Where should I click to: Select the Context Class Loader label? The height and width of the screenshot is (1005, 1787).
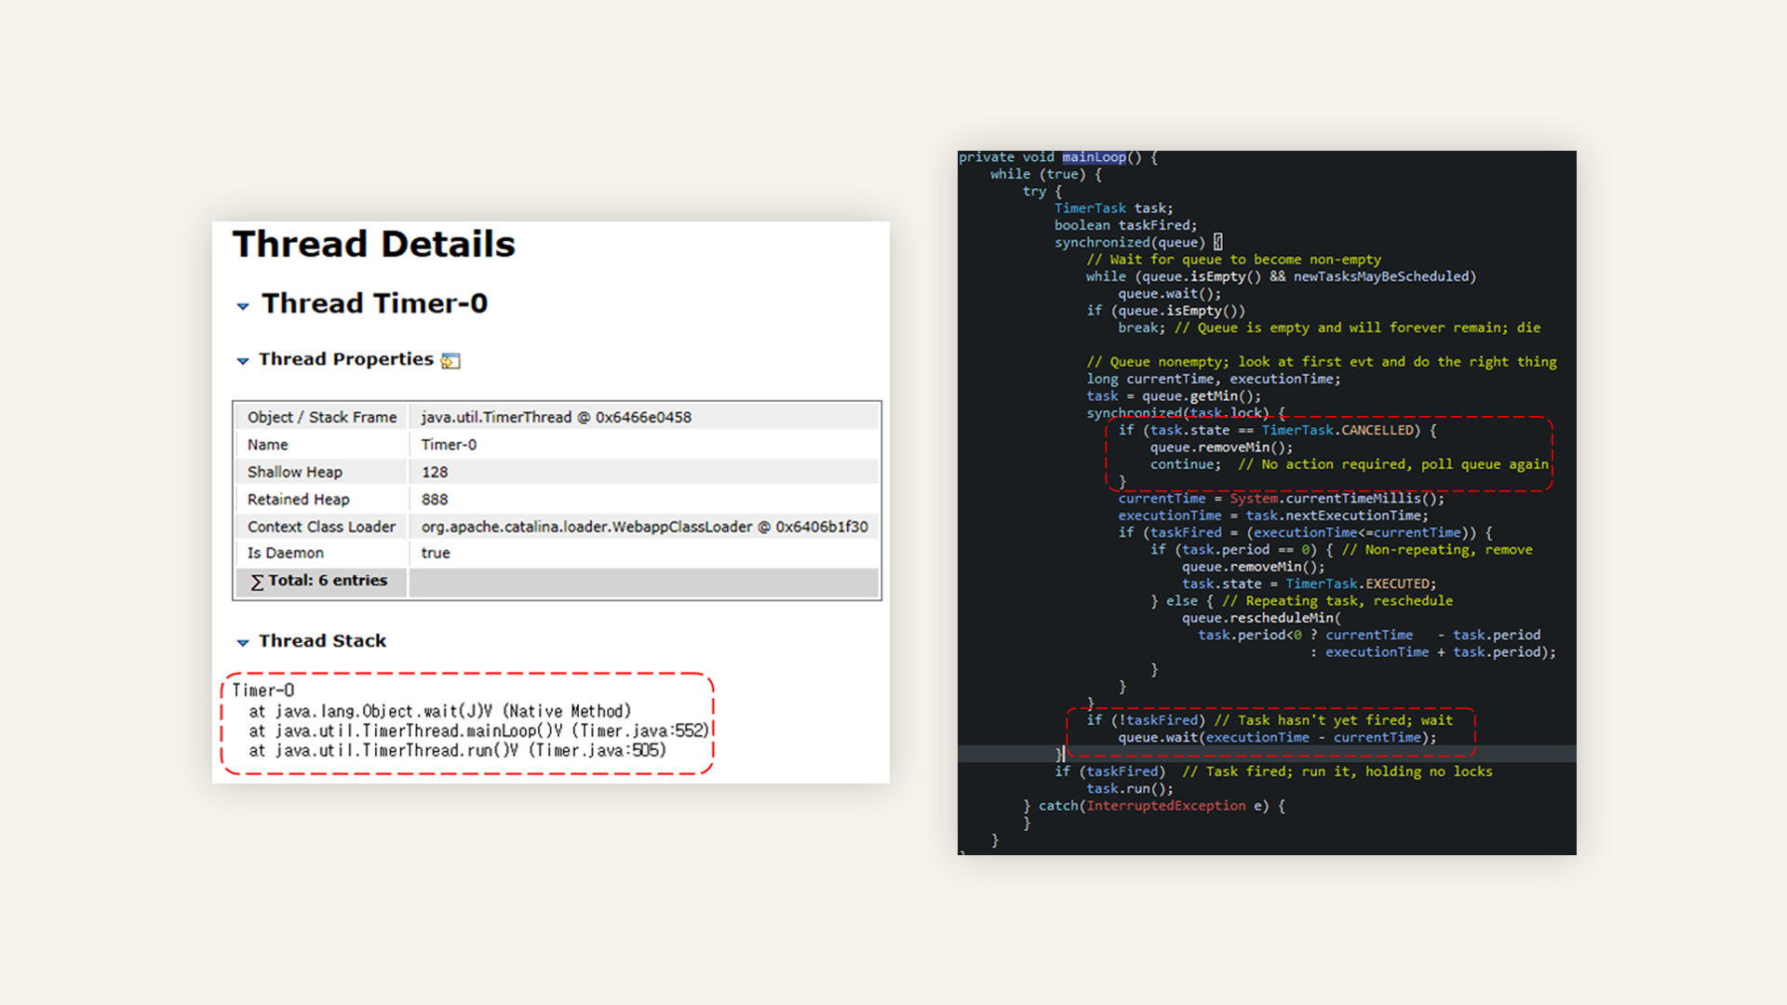[x=322, y=527]
